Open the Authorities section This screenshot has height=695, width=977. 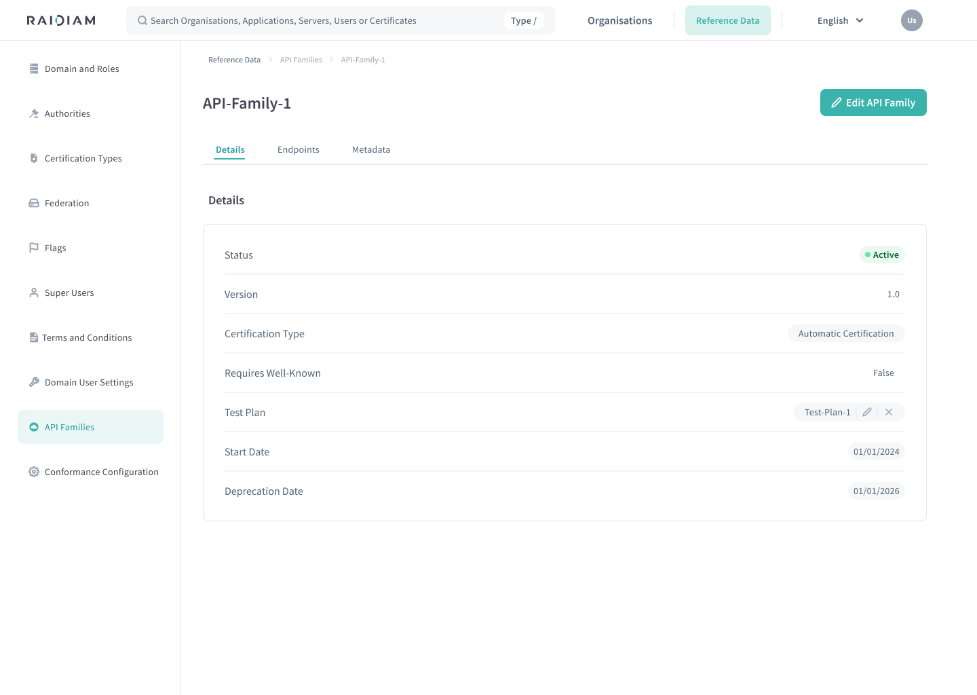(x=67, y=113)
